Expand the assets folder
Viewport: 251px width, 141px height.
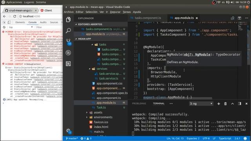(x=87, y=112)
